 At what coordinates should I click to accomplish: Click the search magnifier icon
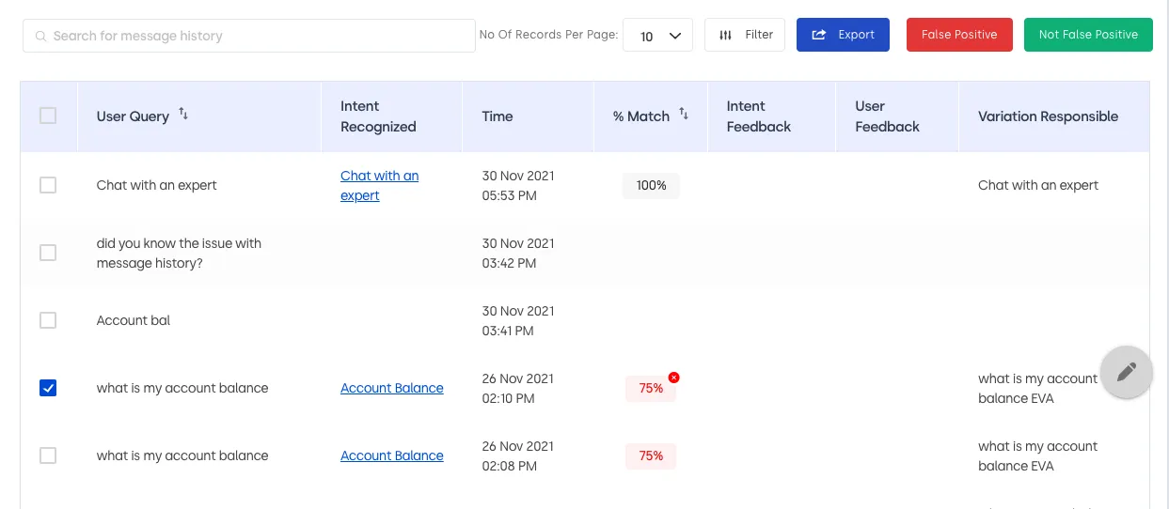pos(40,37)
